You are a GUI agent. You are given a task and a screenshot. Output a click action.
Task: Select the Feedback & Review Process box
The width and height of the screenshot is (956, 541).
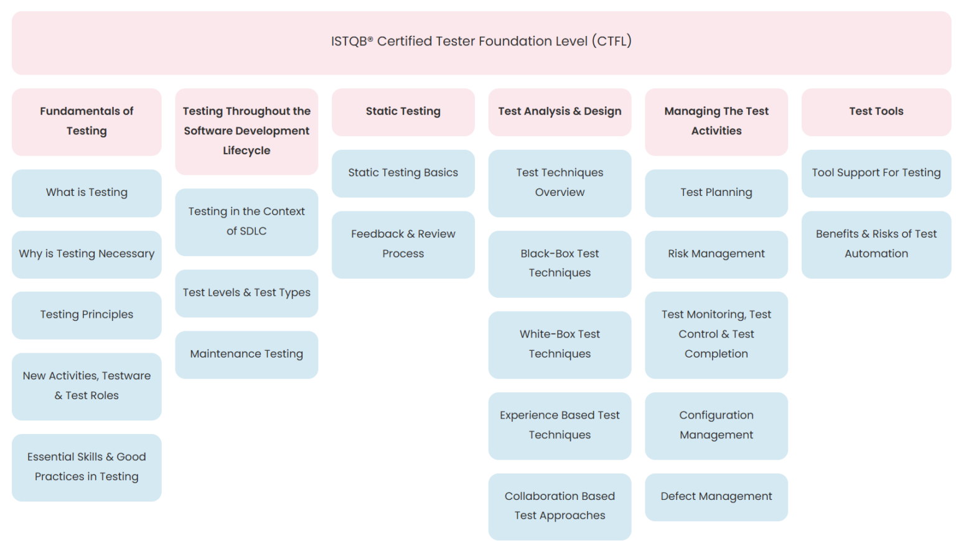pyautogui.click(x=403, y=244)
